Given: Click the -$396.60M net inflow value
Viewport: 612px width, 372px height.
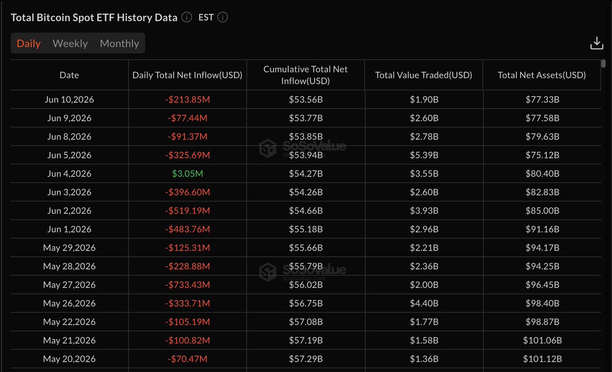Looking at the screenshot, I should coord(187,192).
